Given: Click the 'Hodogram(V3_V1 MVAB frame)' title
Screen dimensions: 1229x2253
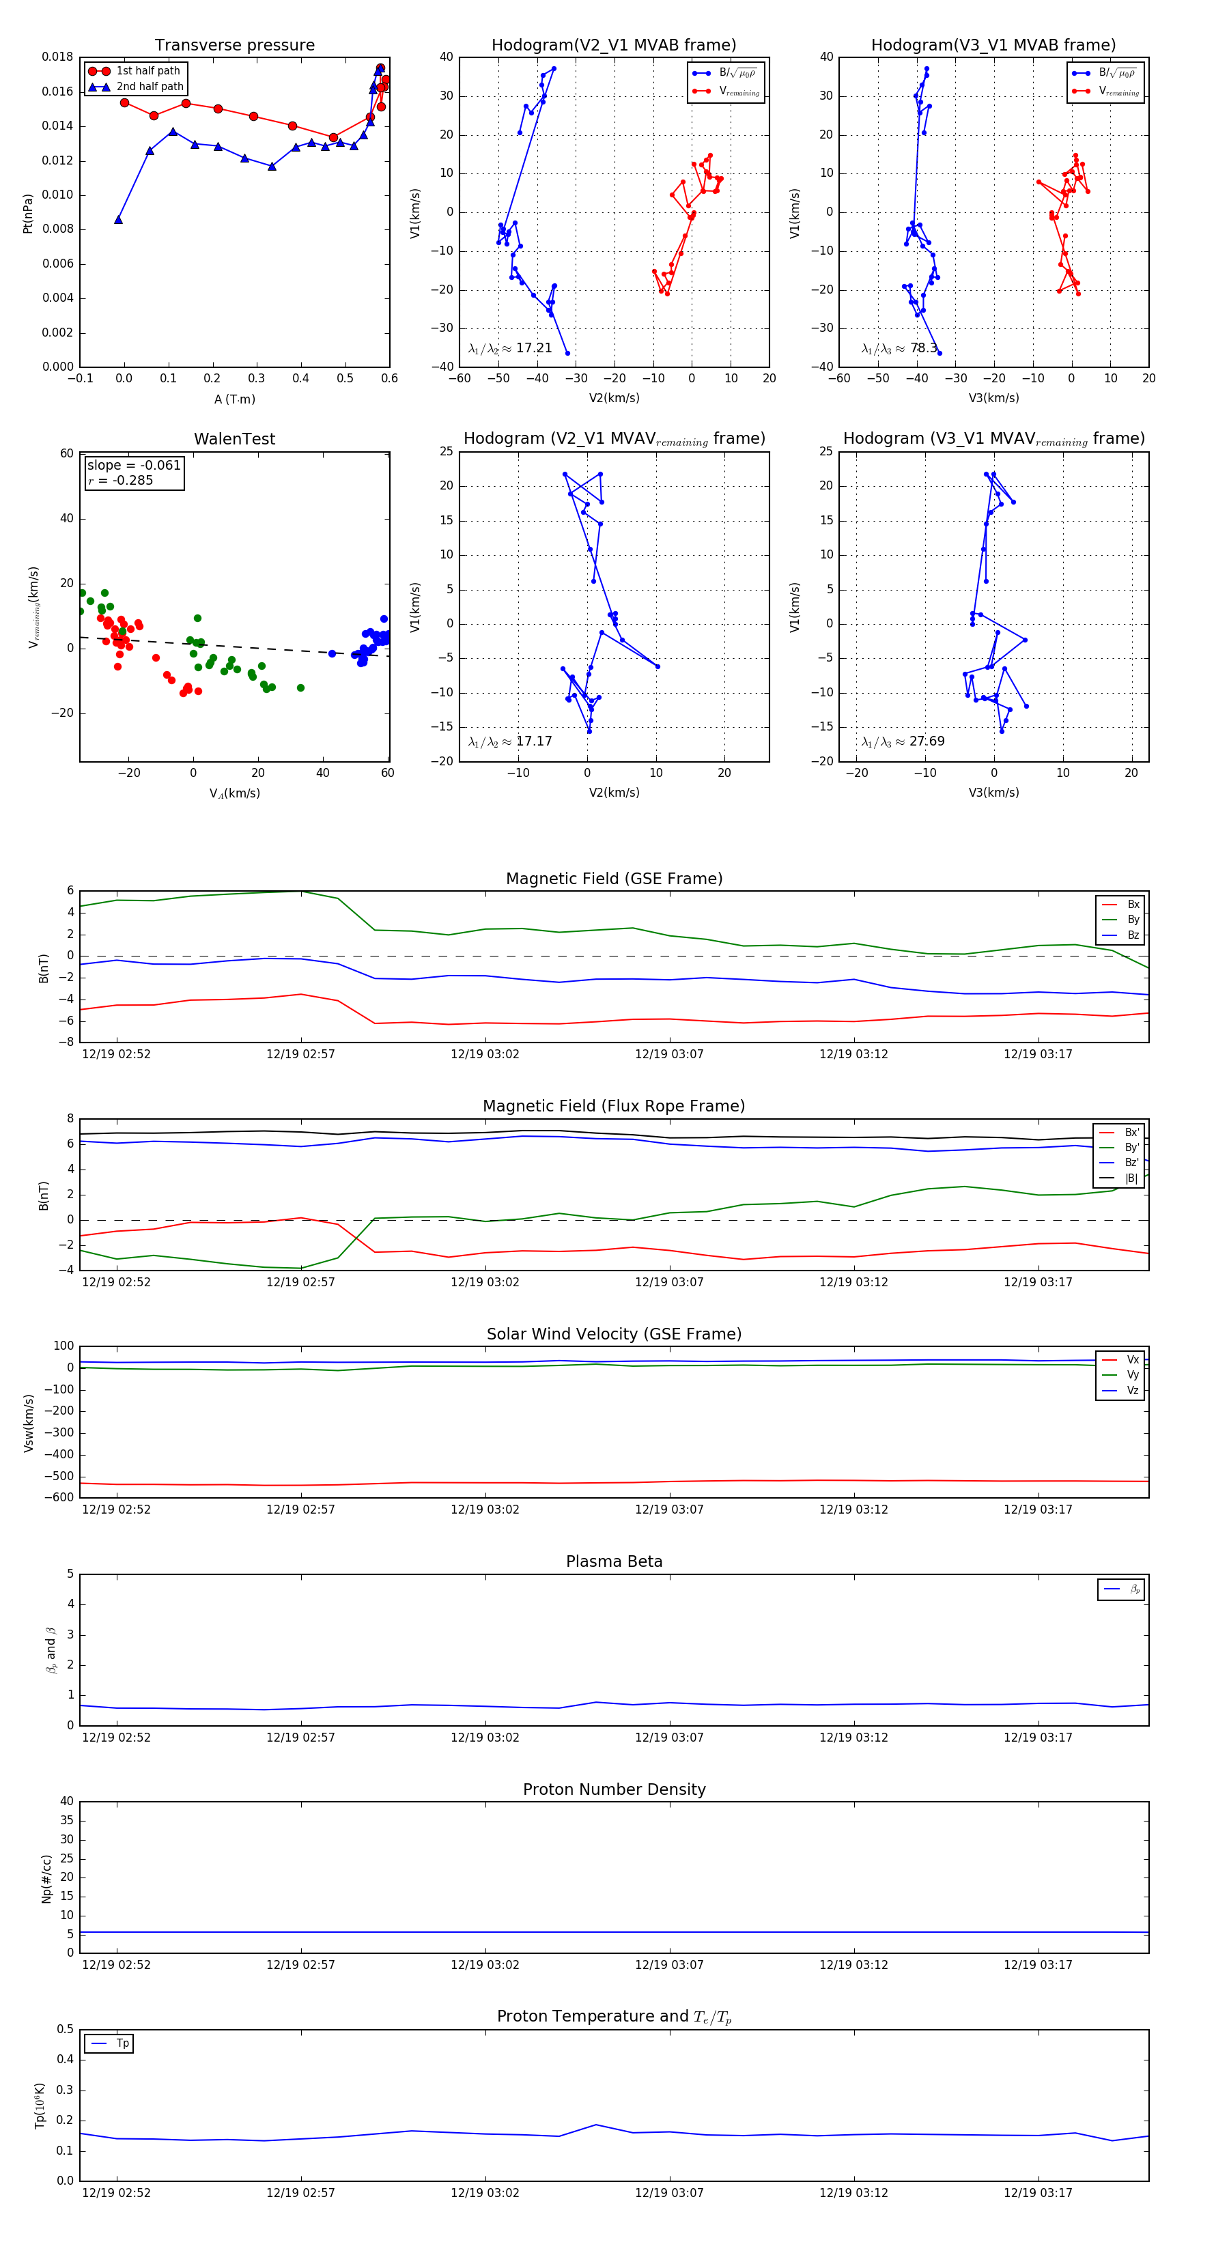Looking at the screenshot, I should pyautogui.click(x=993, y=46).
